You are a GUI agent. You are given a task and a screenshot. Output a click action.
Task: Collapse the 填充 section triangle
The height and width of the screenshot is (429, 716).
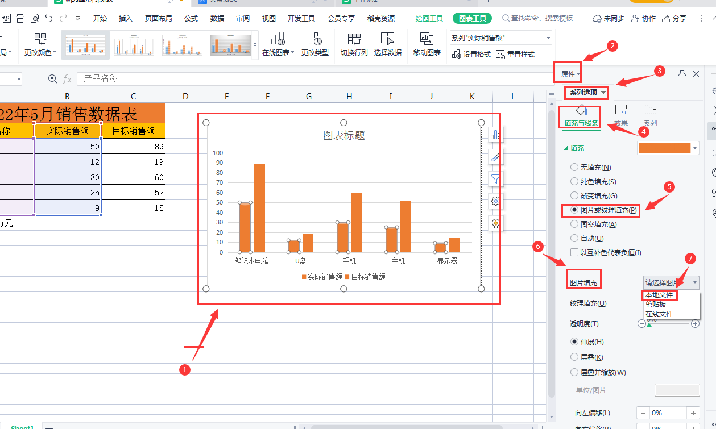tap(565, 148)
